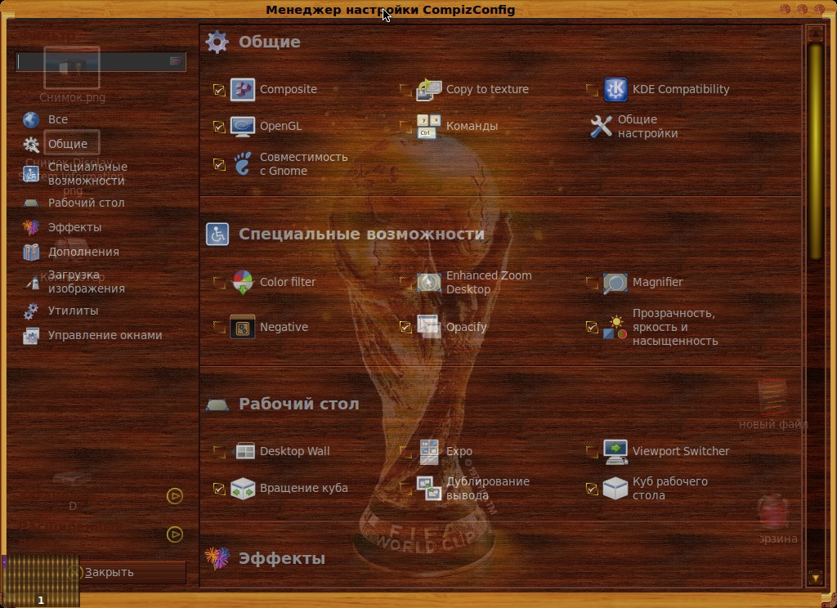Open the Magnifier plugin label
837x608 pixels.
[x=658, y=283]
